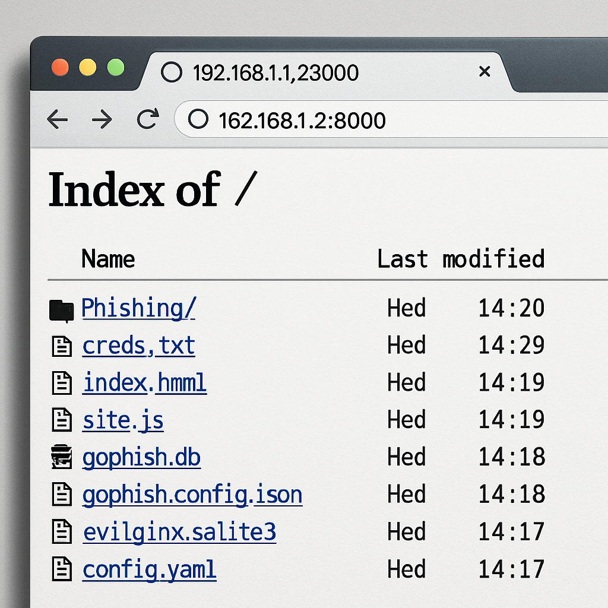
Task: Click the file icon beside config.yaml
Action: click(62, 569)
